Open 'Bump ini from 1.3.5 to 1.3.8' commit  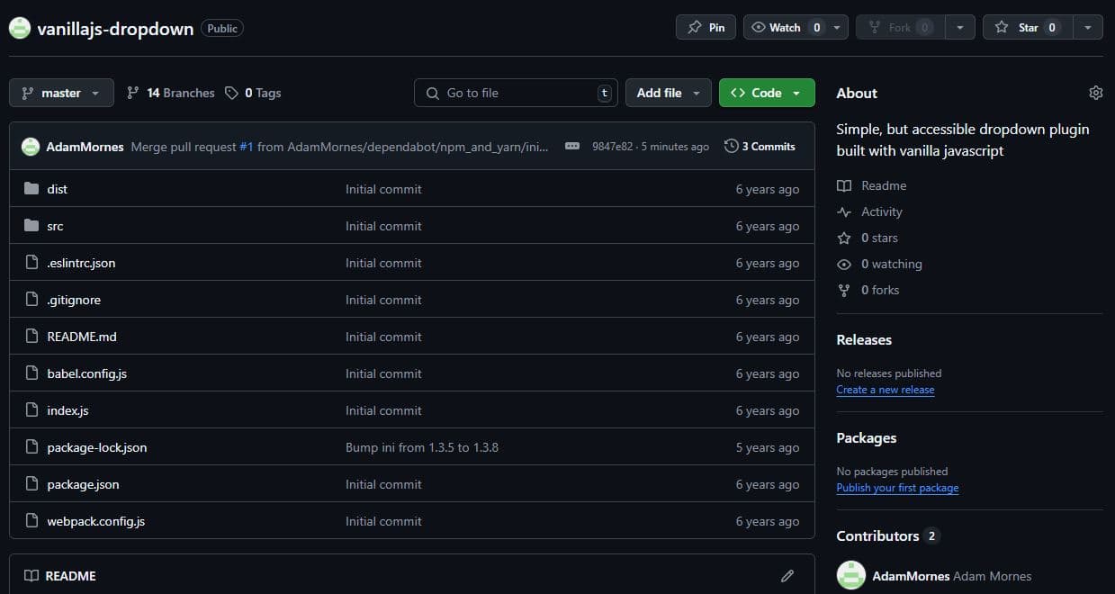click(422, 447)
